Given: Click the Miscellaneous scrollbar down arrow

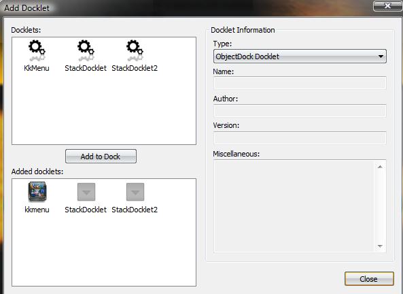Looking at the screenshot, I should pyautogui.click(x=380, y=246).
